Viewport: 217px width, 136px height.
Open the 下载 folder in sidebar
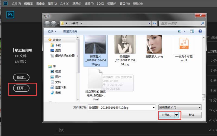[x=56, y=45]
